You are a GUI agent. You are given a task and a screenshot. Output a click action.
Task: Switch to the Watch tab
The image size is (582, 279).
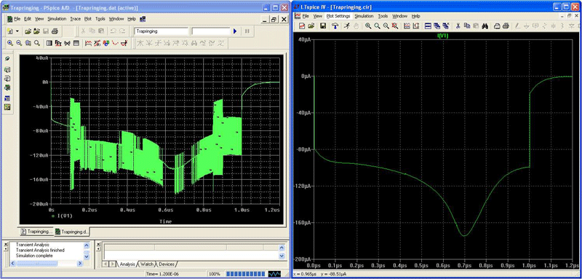point(148,264)
